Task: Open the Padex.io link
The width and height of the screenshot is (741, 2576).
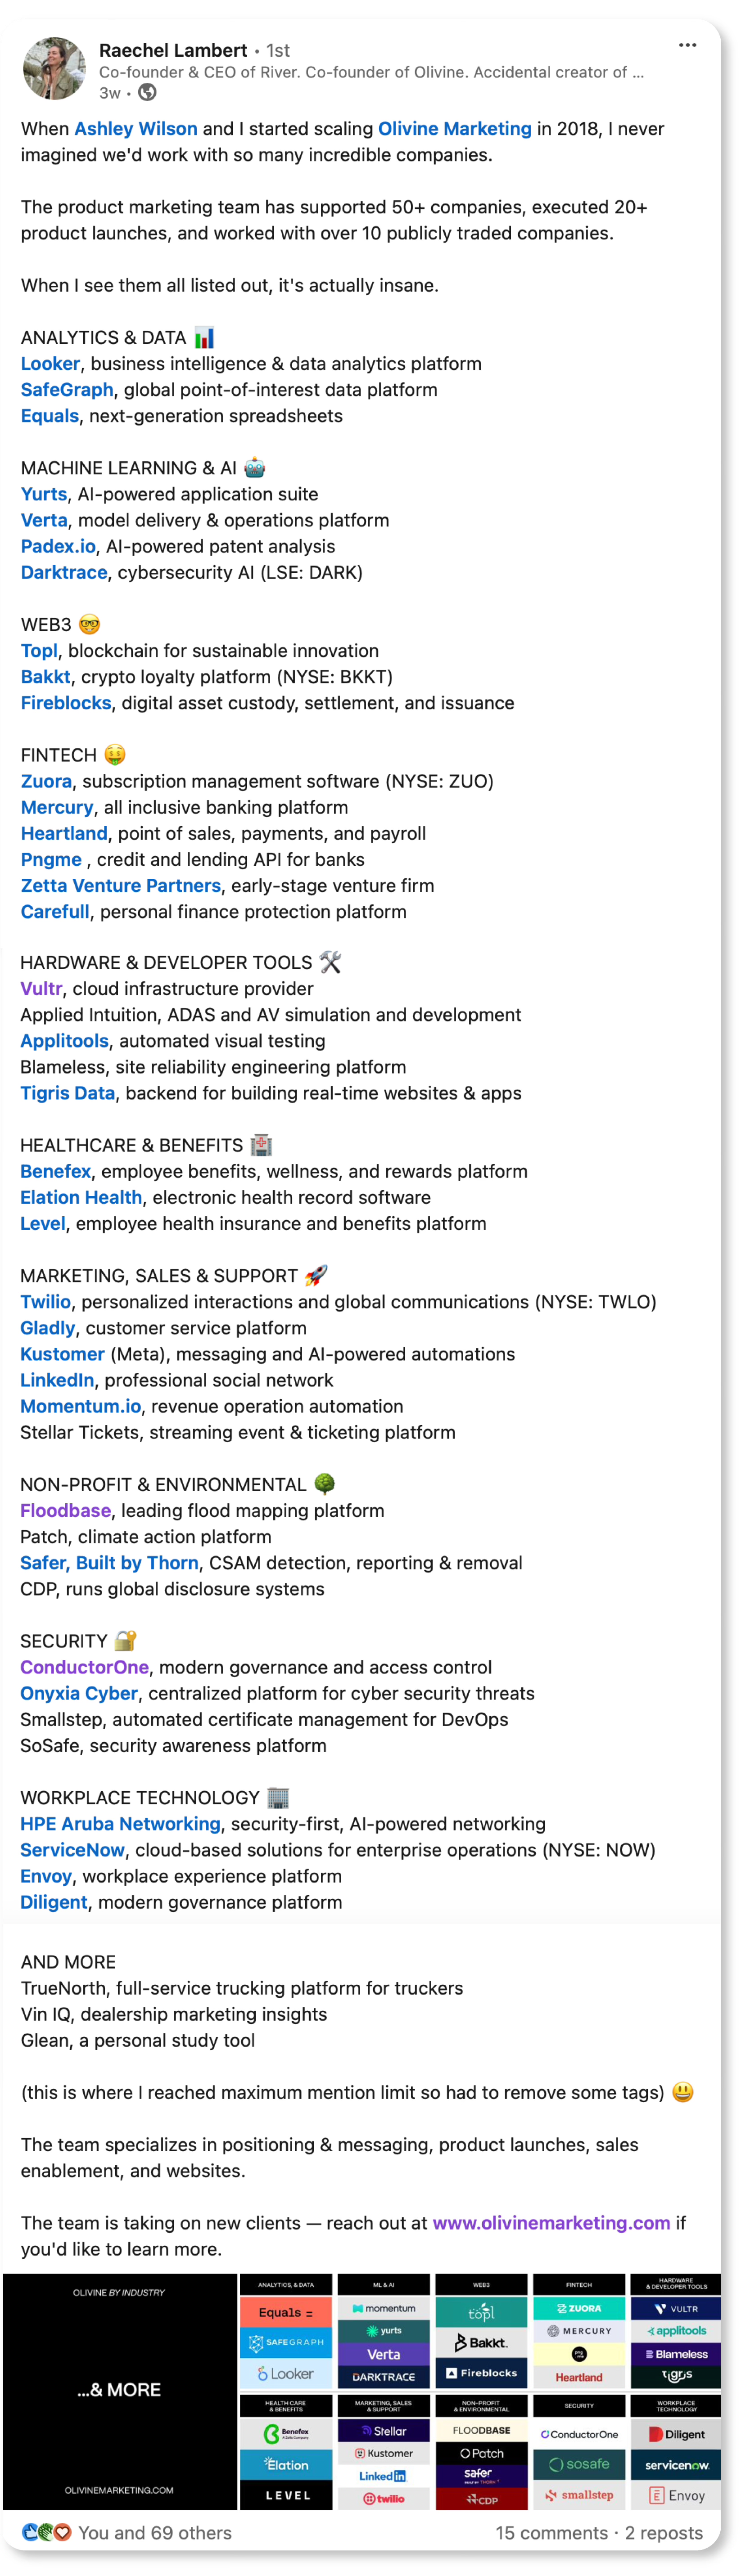Action: click(x=59, y=546)
